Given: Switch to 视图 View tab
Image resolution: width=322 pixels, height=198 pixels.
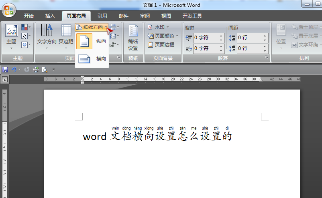Looking at the screenshot, I should 166,16.
